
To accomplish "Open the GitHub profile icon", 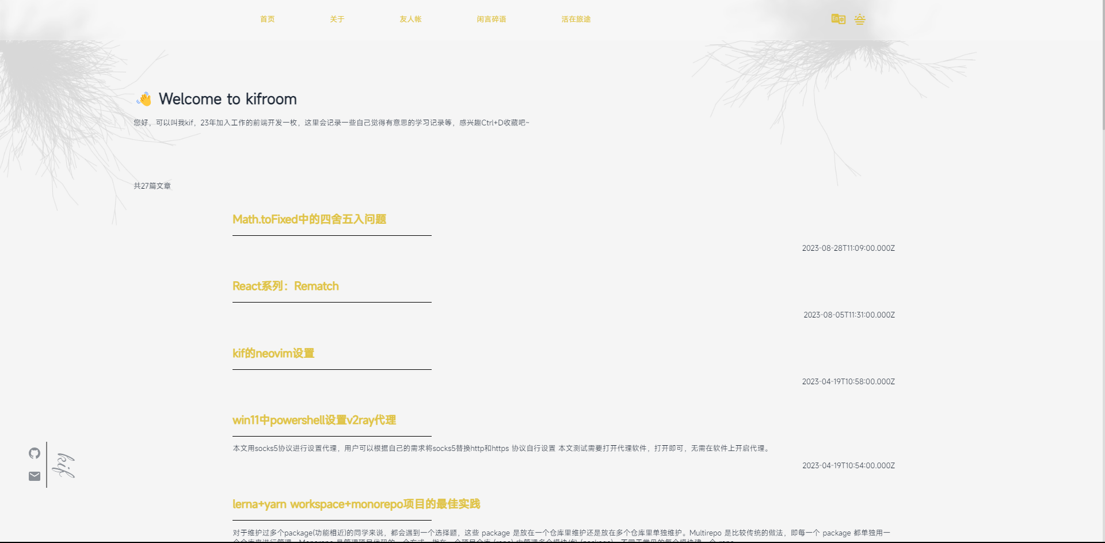I will (x=35, y=453).
